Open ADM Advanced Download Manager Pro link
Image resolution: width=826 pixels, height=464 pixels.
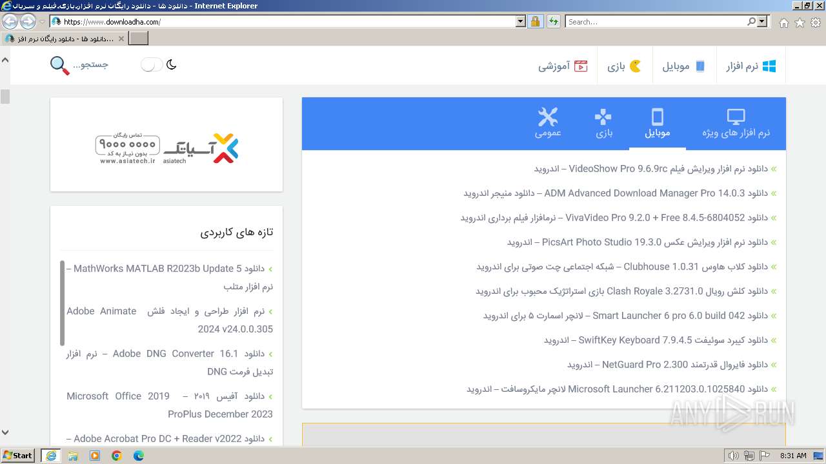(x=616, y=193)
